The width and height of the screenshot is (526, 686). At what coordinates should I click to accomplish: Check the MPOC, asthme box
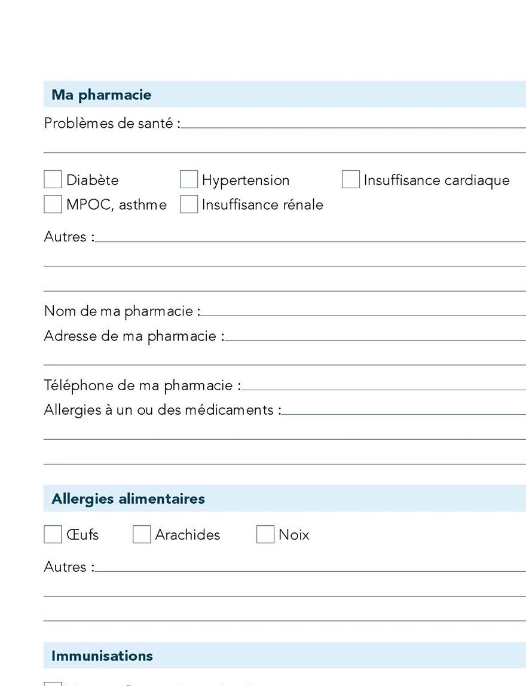point(53,204)
